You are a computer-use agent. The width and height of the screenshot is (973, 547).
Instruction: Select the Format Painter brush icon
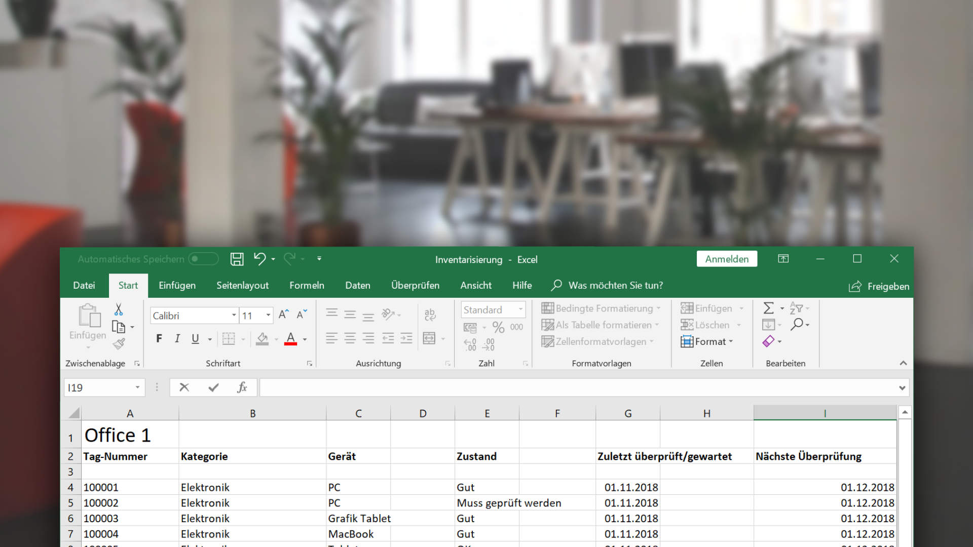(119, 344)
